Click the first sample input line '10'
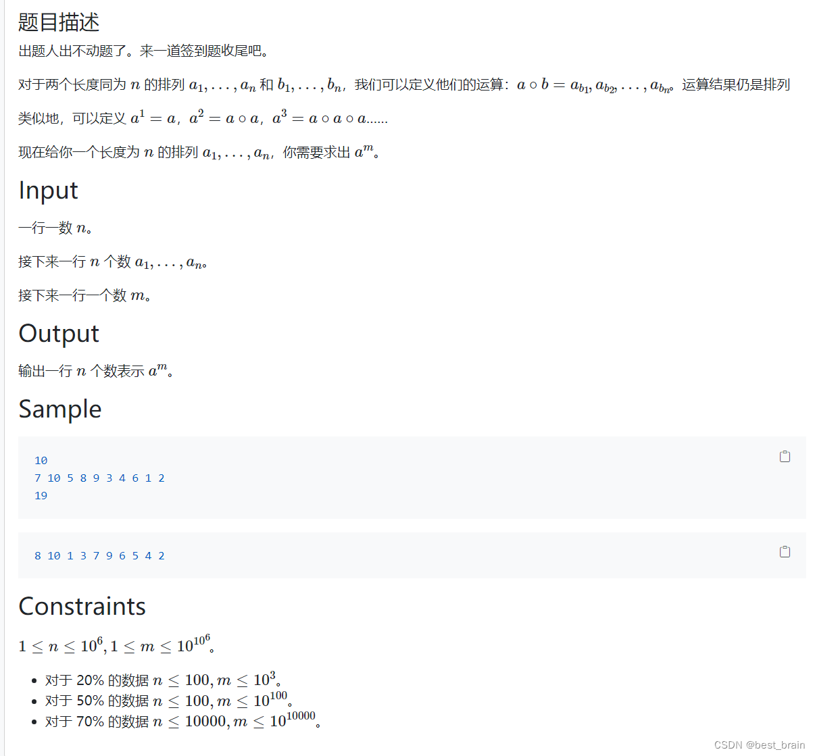Image resolution: width=815 pixels, height=756 pixels. pyautogui.click(x=41, y=461)
